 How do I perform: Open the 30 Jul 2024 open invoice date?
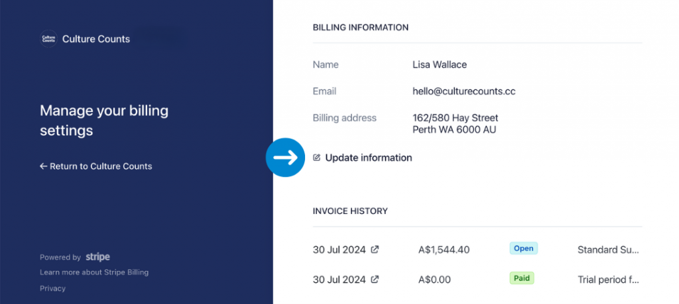(339, 250)
